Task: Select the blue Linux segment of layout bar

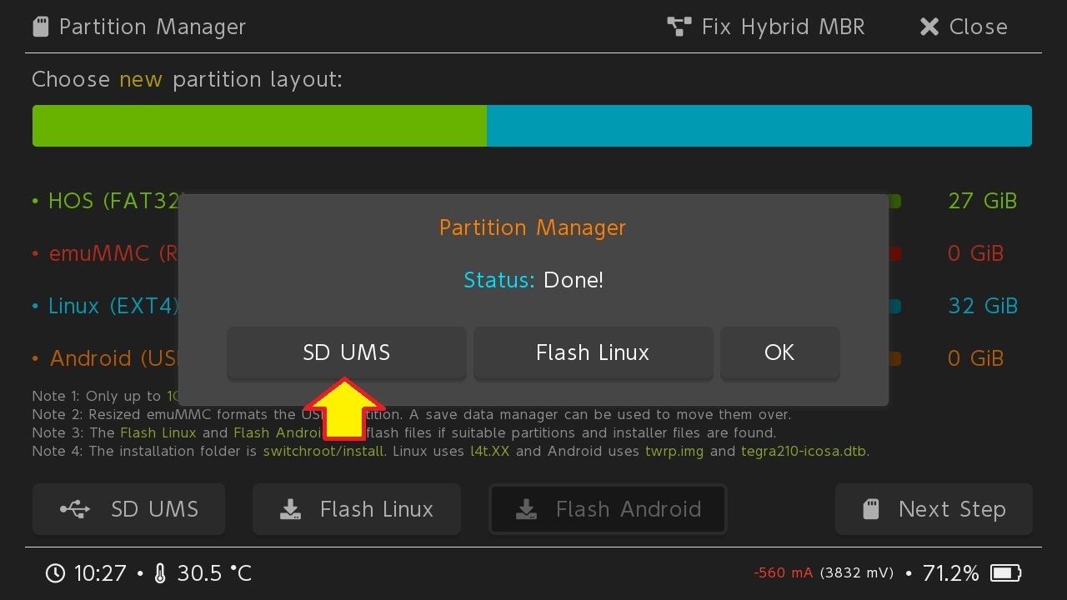Action: 759,126
